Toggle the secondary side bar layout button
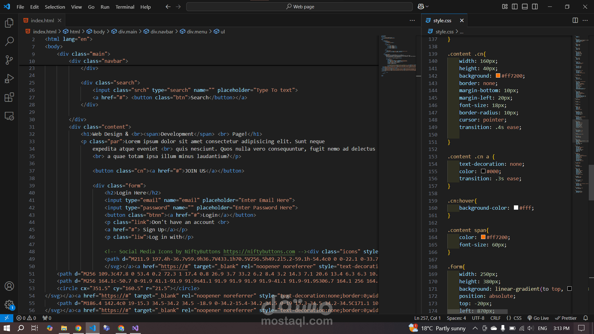This screenshot has height=334, width=594. coord(535,6)
